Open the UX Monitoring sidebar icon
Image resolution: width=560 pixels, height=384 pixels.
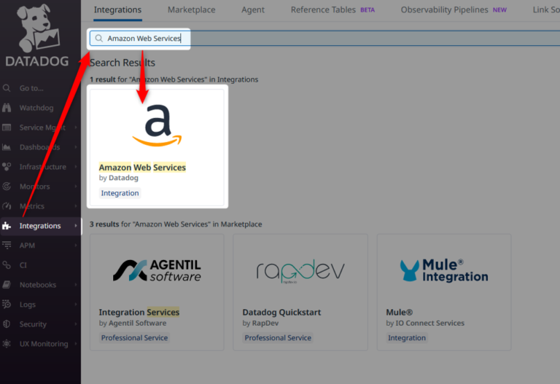point(7,344)
